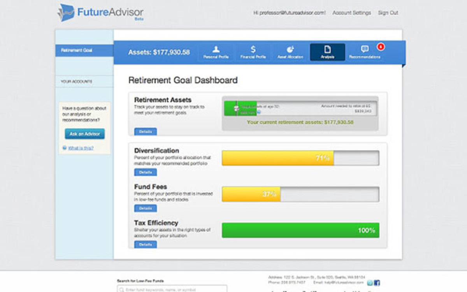Viewport: 467px width, 292px height.
Task: Click the Diversification 71% progress bar
Action: [x=300, y=158]
